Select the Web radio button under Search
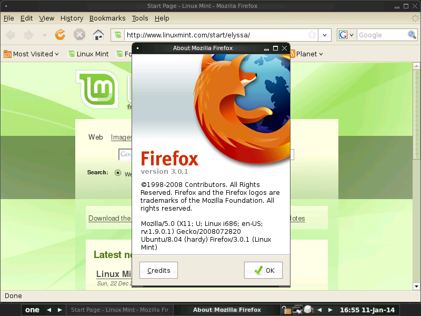The image size is (421, 316). [x=117, y=173]
